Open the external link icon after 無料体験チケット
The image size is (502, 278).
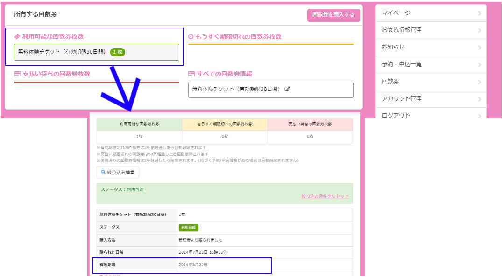287,89
